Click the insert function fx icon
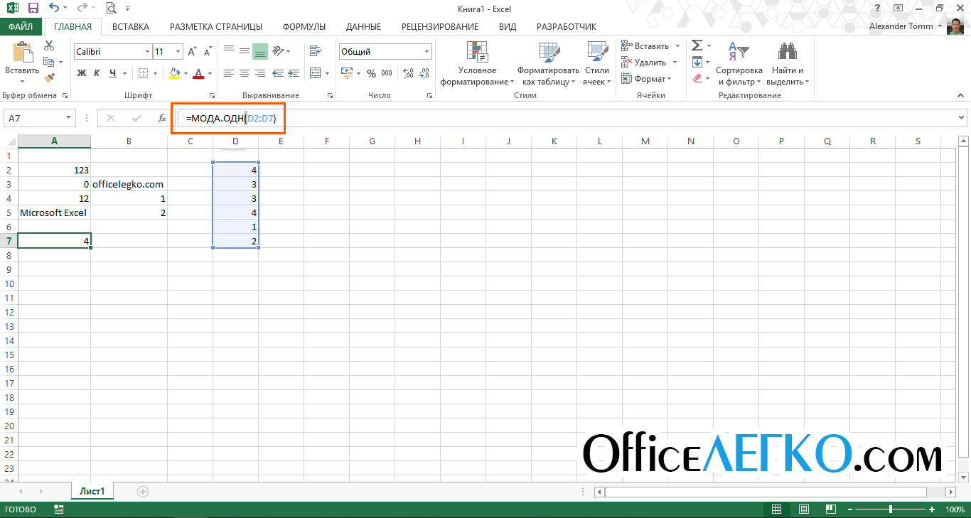Image resolution: width=971 pixels, height=518 pixels. tap(162, 119)
